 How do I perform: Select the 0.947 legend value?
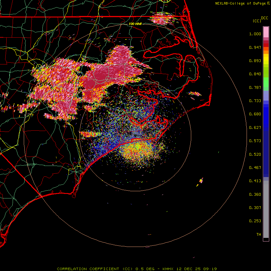255,47
